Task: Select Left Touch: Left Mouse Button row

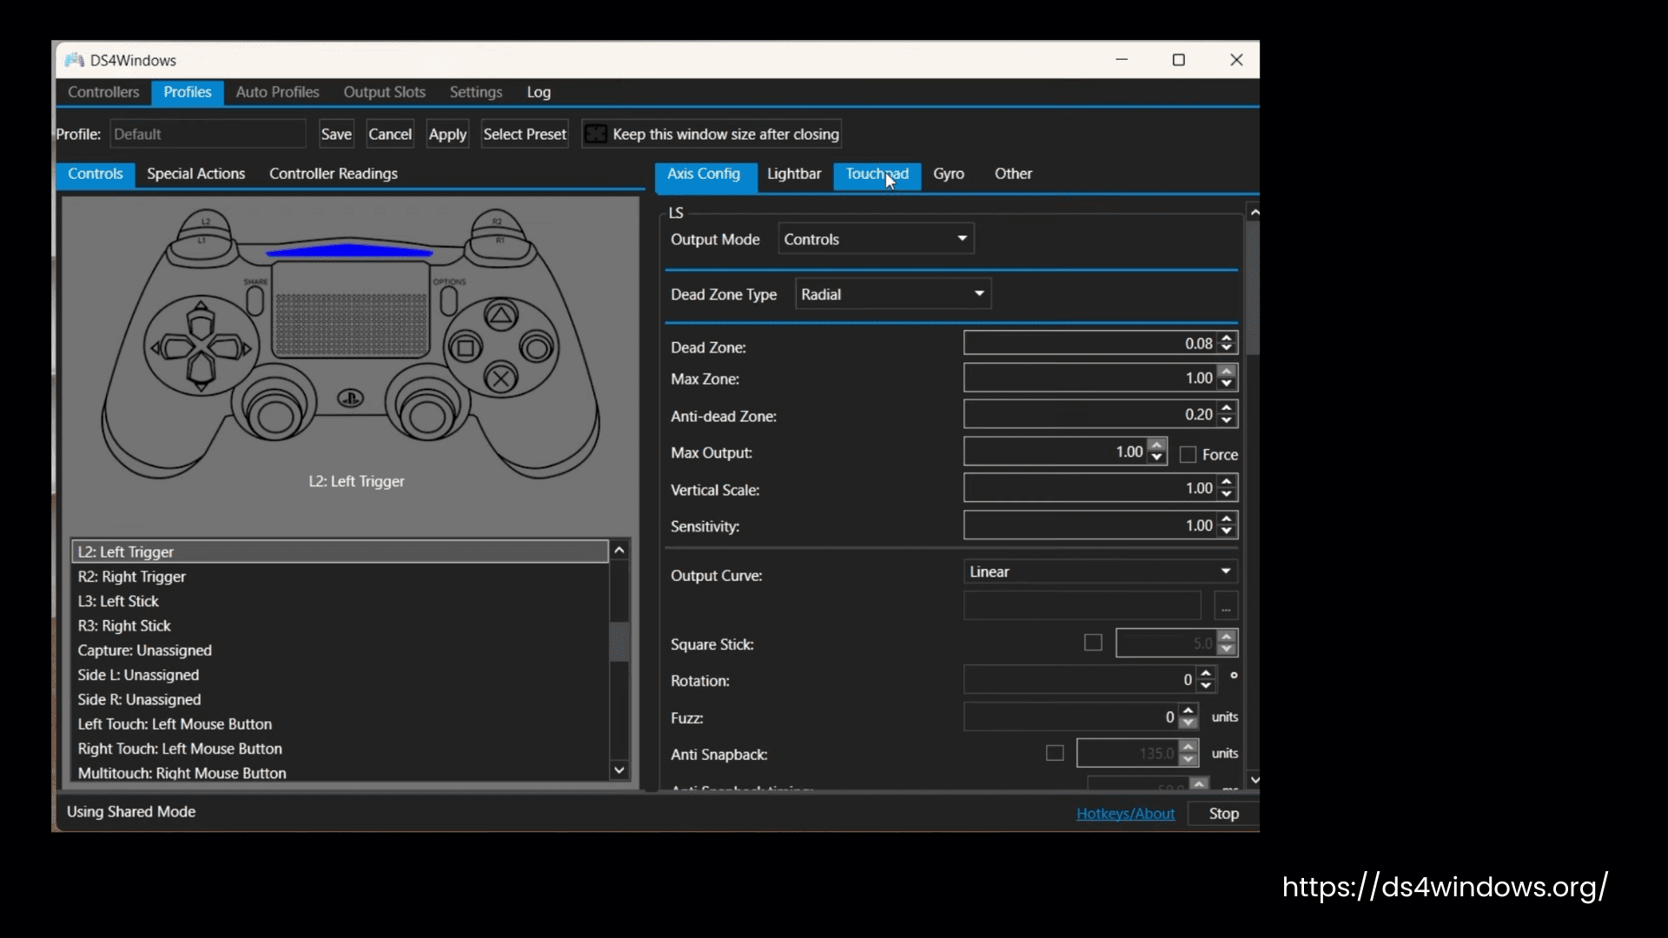Action: [x=340, y=724]
